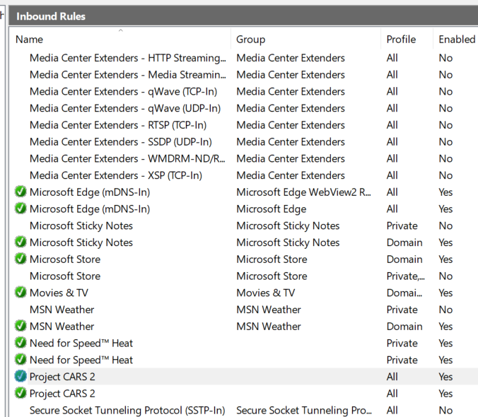Viewport: 478px width, 417px height.
Task: Click the Movies & TV group cell
Action: point(266,293)
